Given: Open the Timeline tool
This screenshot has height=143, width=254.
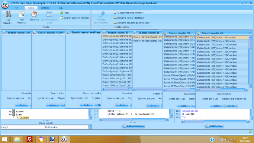Looking at the screenshot, I should [34, 16].
